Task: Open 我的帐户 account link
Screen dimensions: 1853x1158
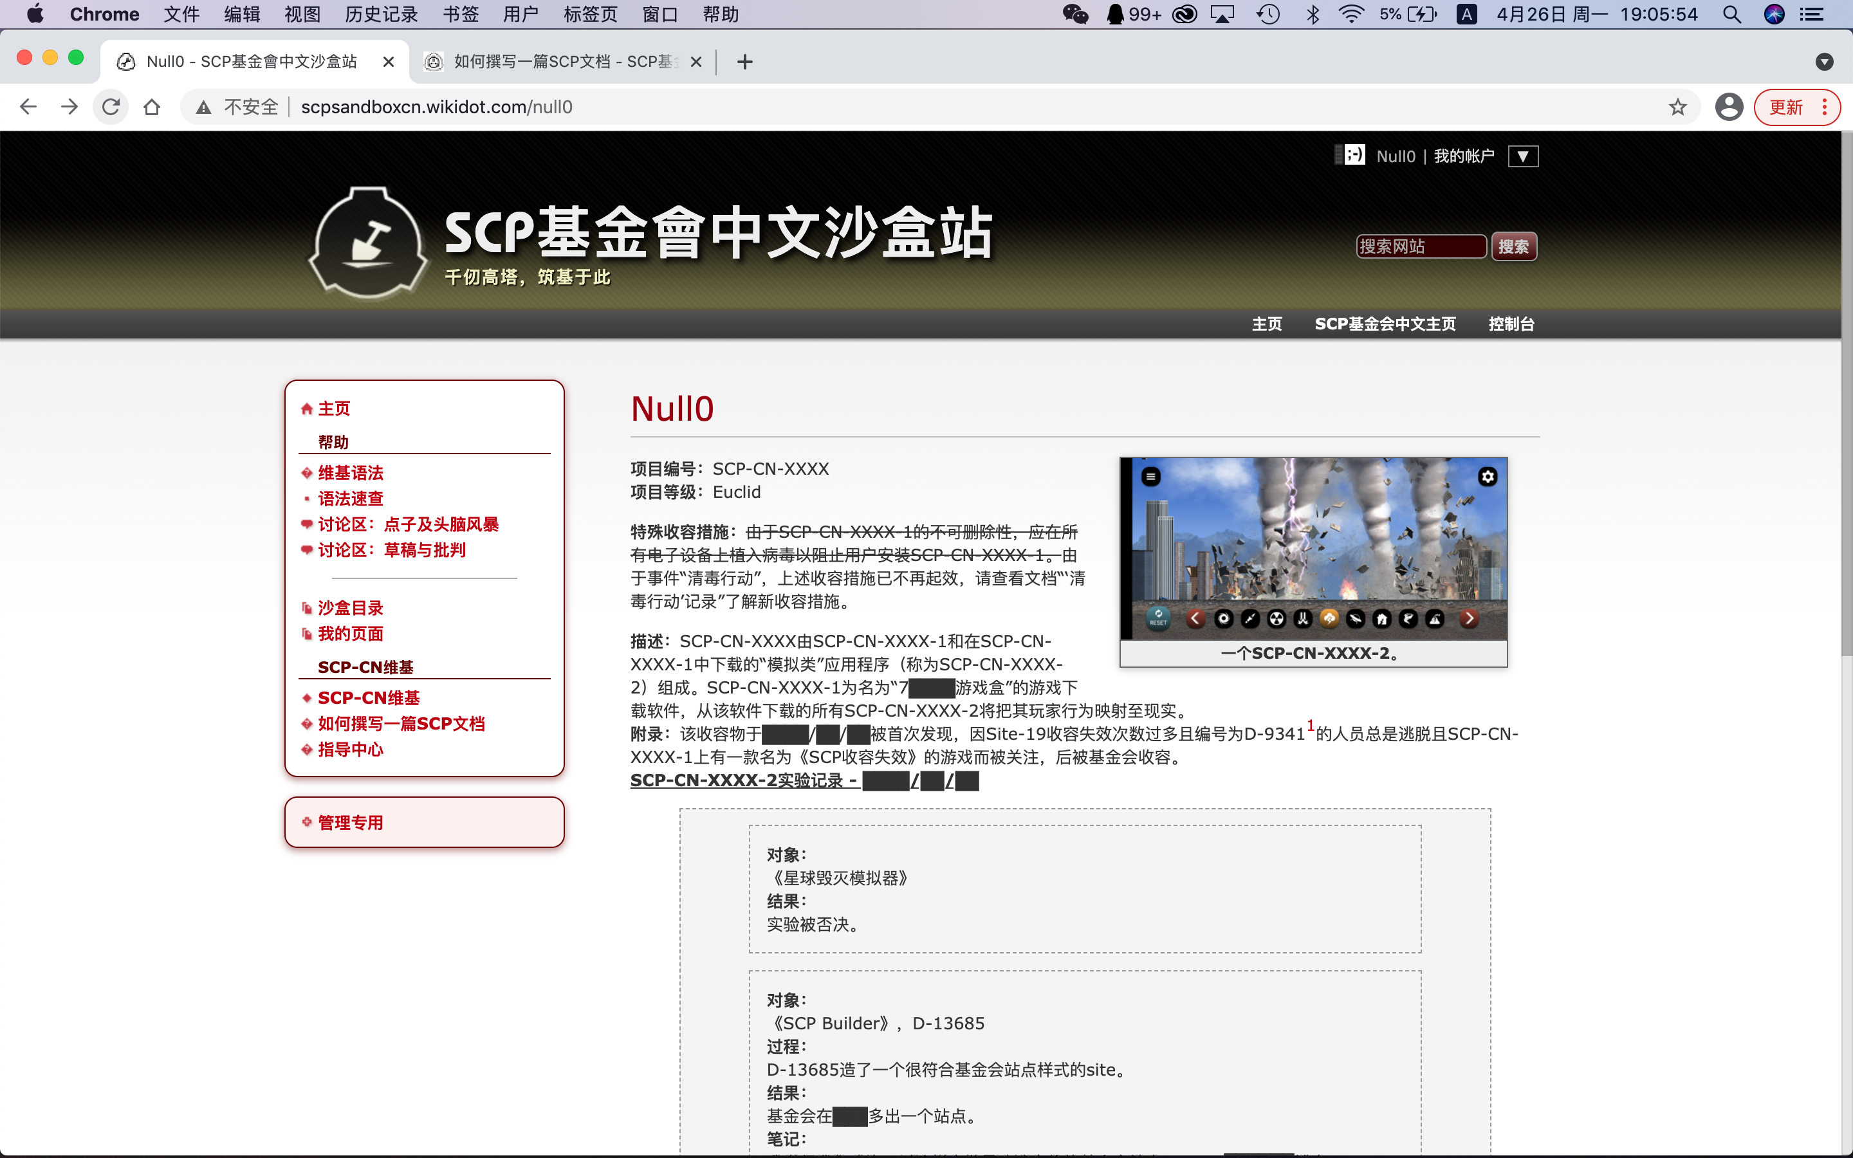Action: click(x=1464, y=156)
